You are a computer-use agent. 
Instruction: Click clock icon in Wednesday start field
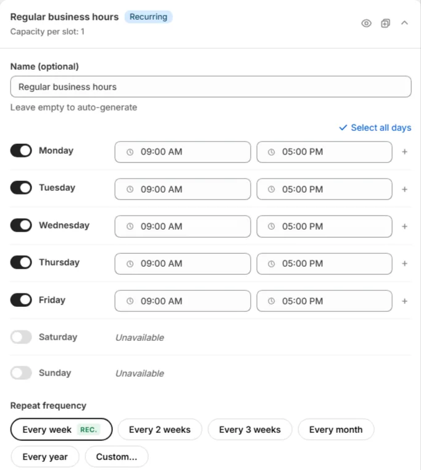(130, 226)
